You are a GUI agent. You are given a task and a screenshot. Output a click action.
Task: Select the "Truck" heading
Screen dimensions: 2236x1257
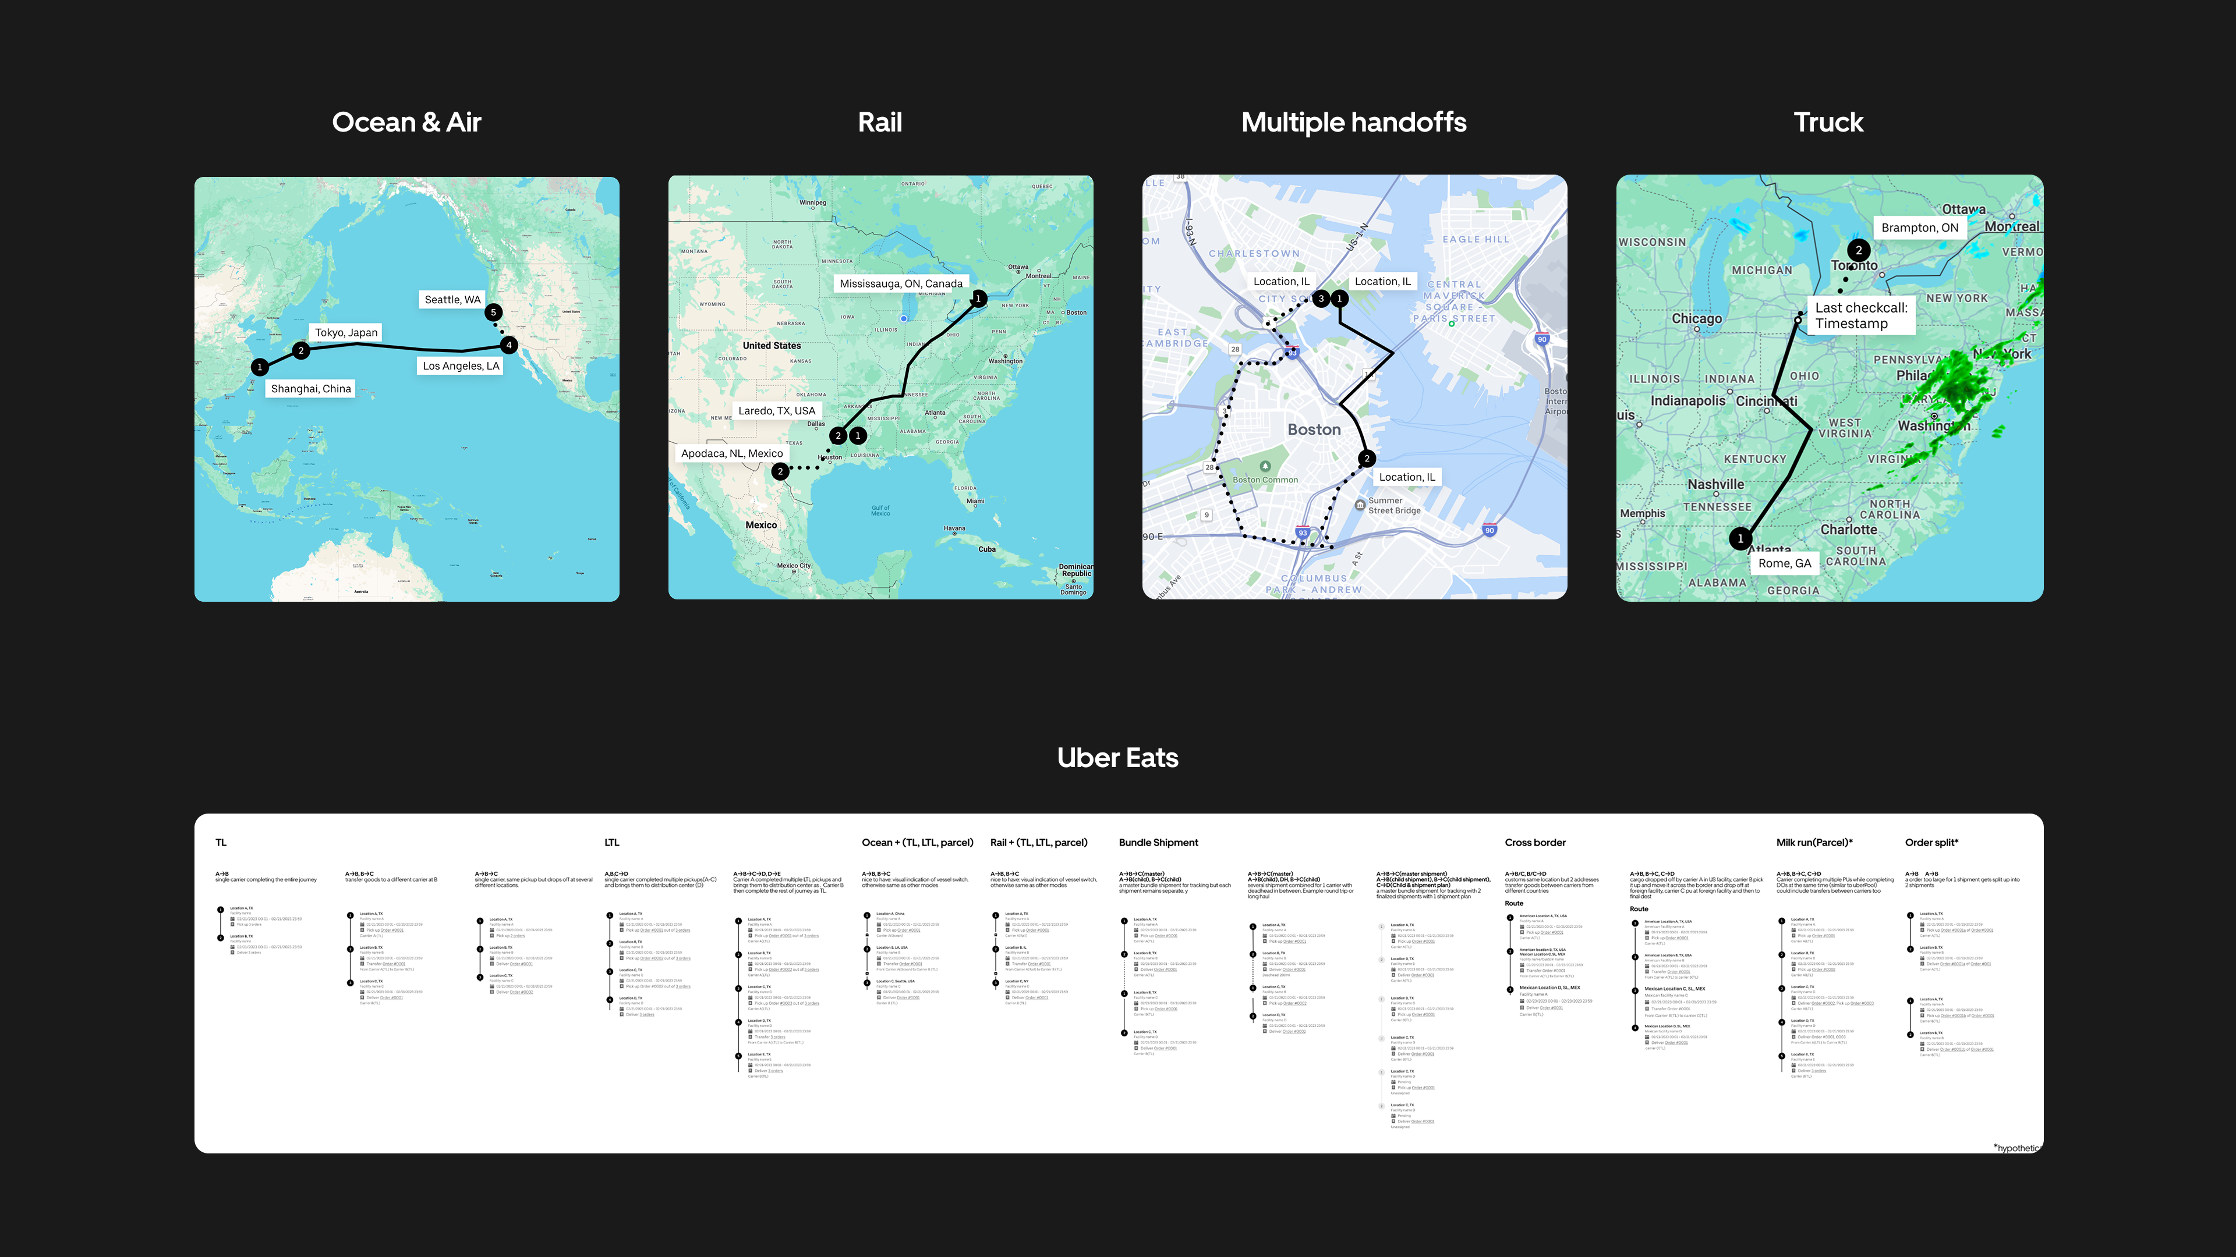pyautogui.click(x=1829, y=122)
